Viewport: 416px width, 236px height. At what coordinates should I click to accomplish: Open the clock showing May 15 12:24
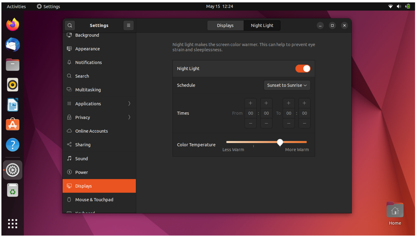219,6
